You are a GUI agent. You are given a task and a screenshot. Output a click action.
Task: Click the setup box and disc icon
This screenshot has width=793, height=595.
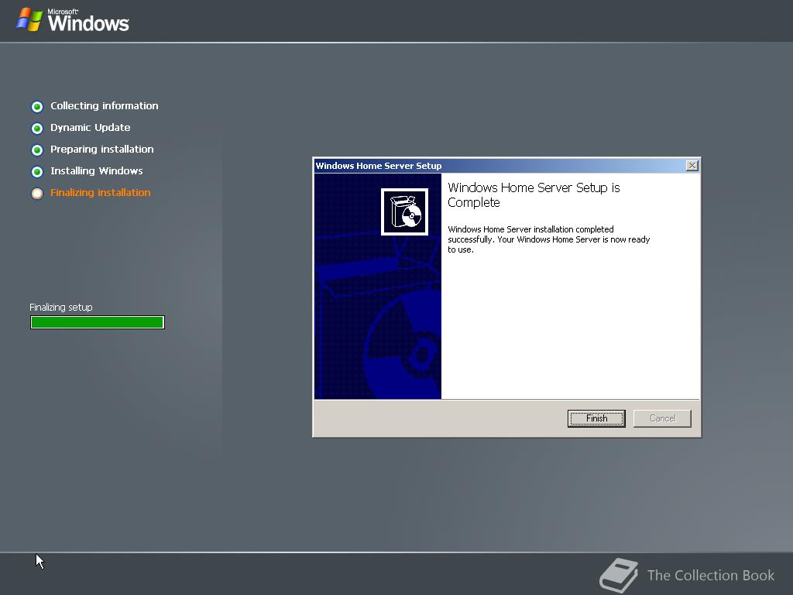click(404, 212)
